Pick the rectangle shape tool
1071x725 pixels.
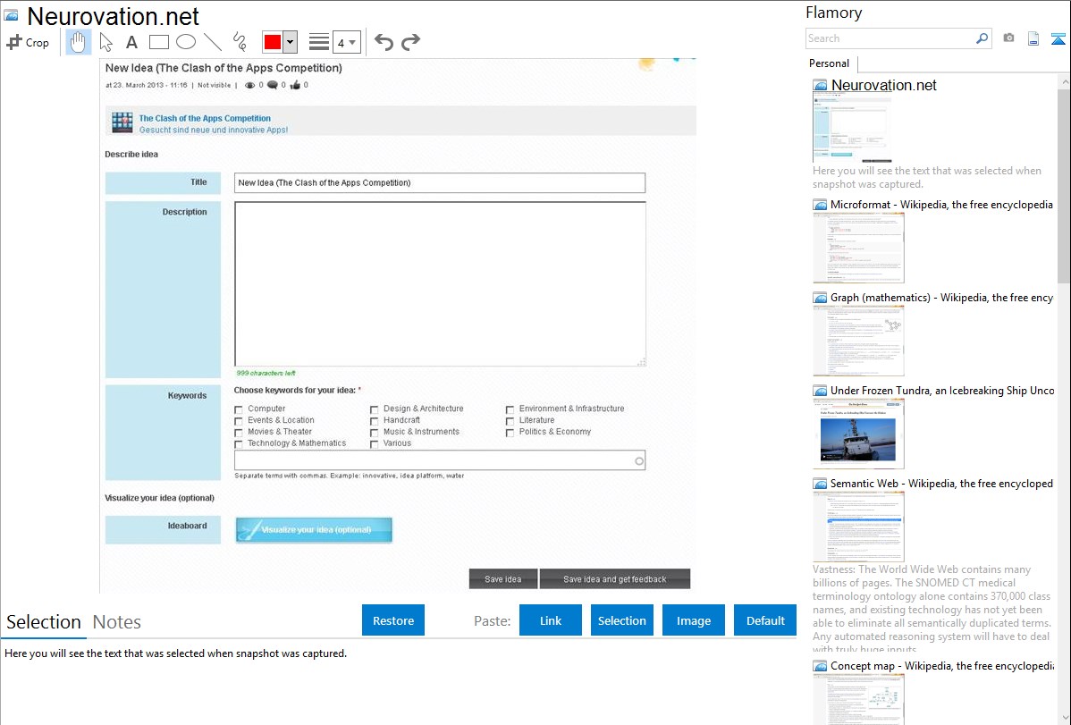click(x=158, y=42)
